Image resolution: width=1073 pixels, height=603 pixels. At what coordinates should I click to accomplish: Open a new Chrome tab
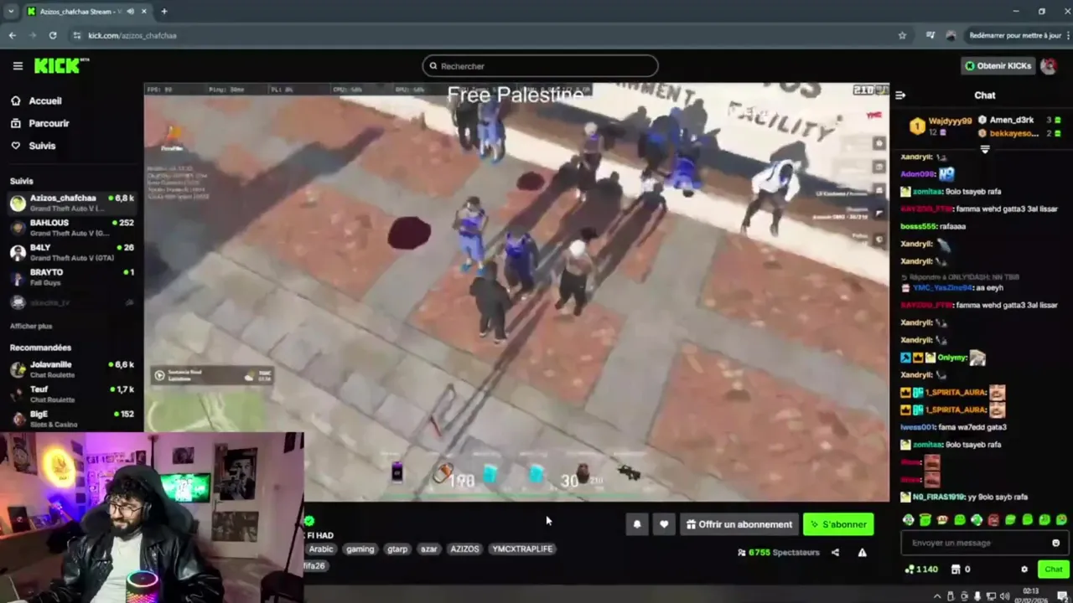coord(164,12)
